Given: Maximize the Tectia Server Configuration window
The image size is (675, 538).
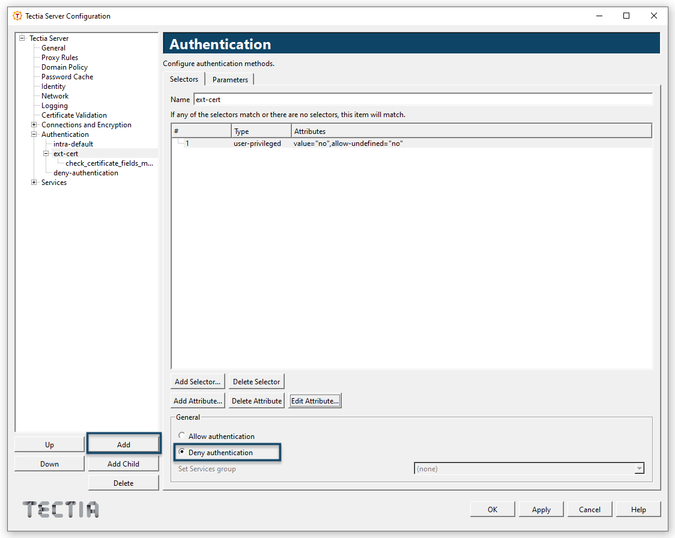Looking at the screenshot, I should (626, 16).
